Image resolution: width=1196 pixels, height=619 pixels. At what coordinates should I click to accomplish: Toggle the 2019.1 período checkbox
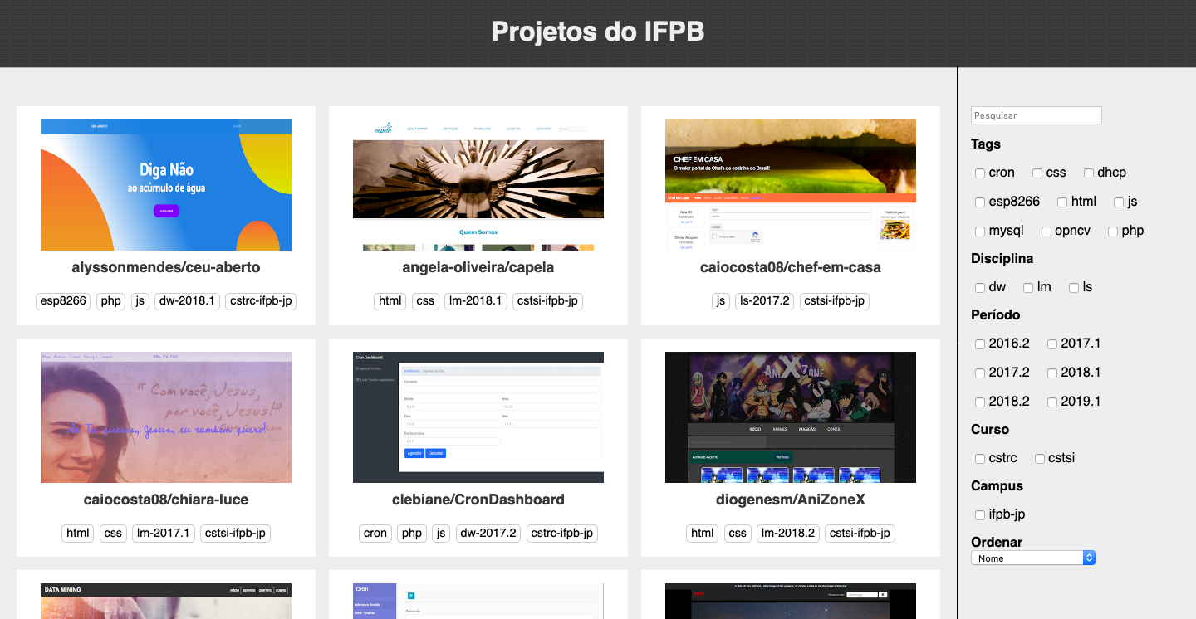pyautogui.click(x=1051, y=402)
